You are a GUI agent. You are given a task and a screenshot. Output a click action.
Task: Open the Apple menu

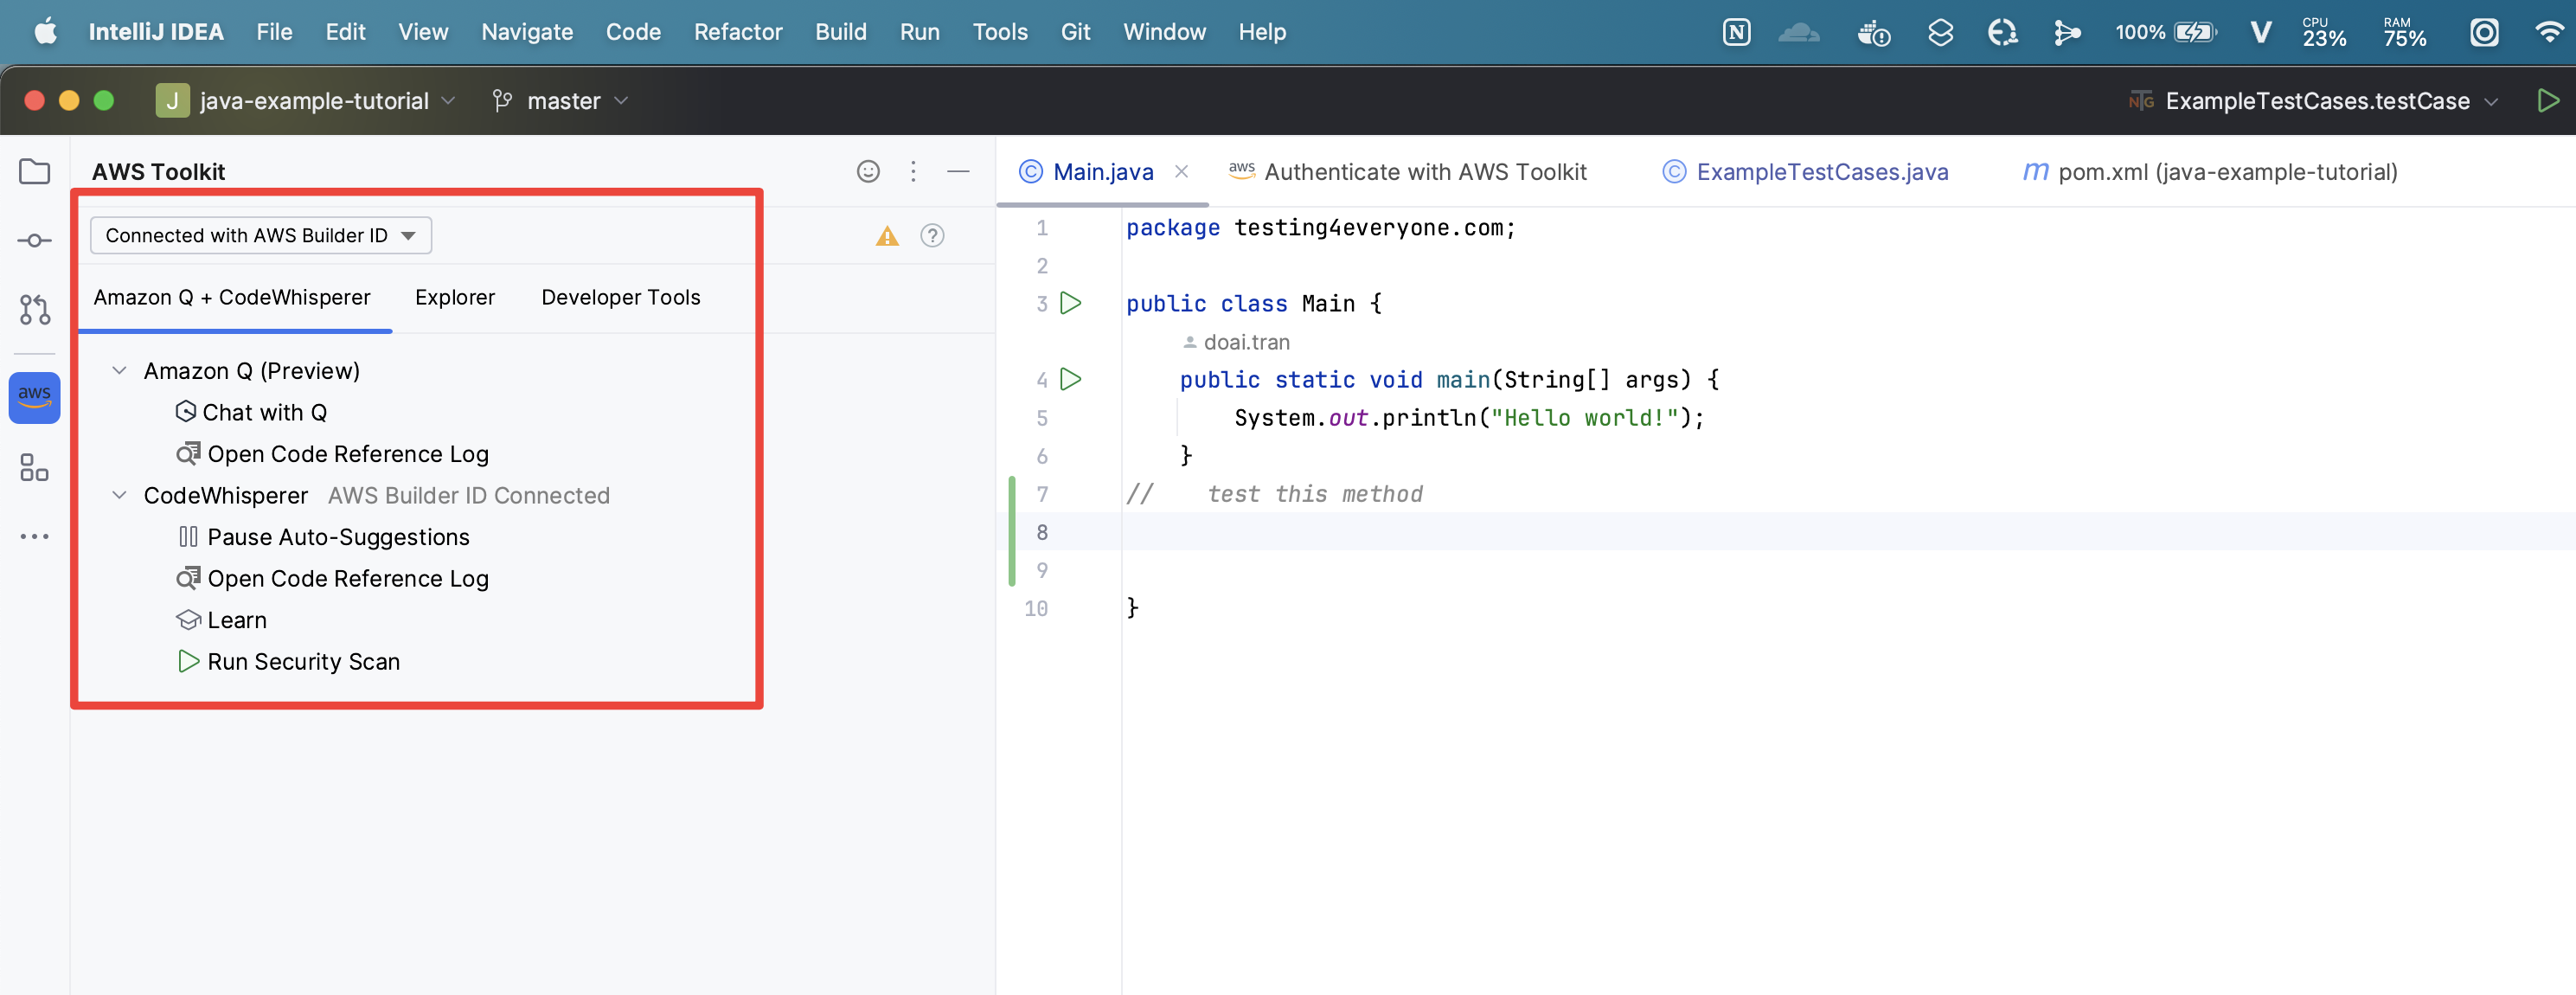coord(46,32)
